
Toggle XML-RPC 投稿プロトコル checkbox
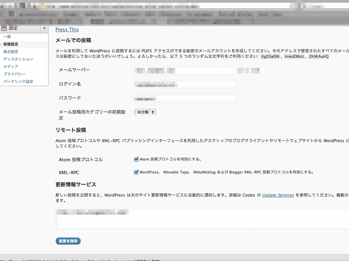point(136,172)
